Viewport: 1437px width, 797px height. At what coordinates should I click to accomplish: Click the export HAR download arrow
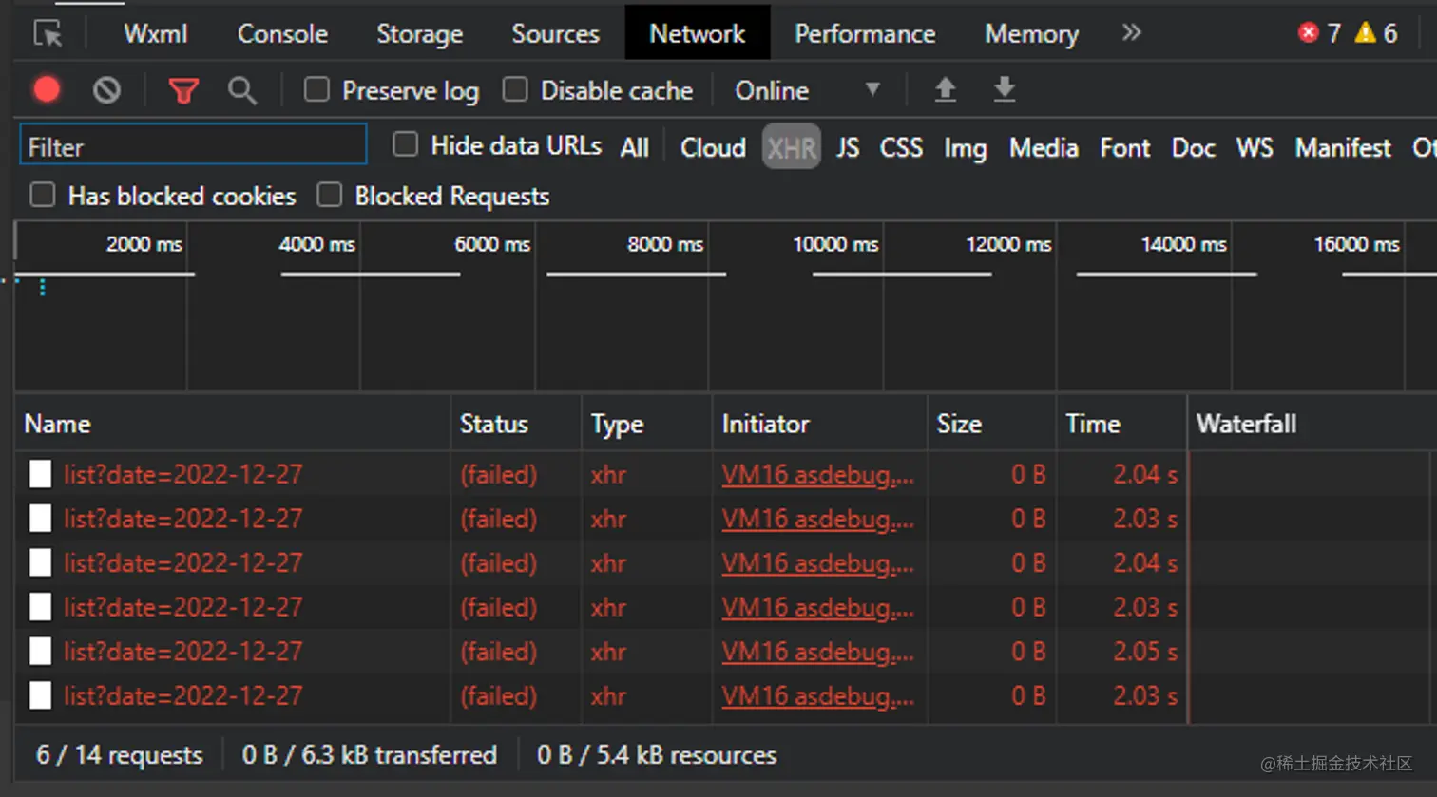(1004, 90)
